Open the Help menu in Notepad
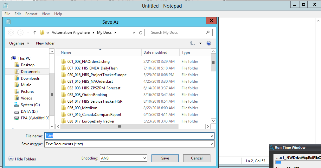 (x=58, y=14)
